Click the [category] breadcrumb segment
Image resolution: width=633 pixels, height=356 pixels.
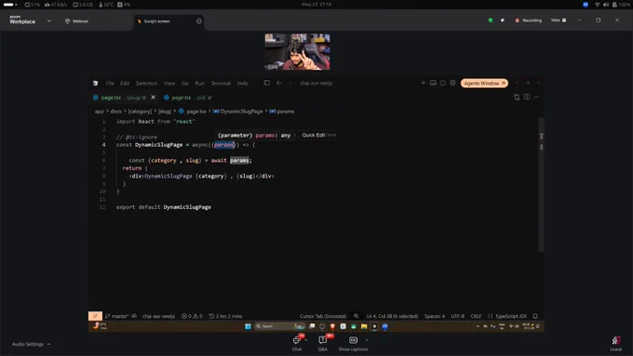point(140,112)
